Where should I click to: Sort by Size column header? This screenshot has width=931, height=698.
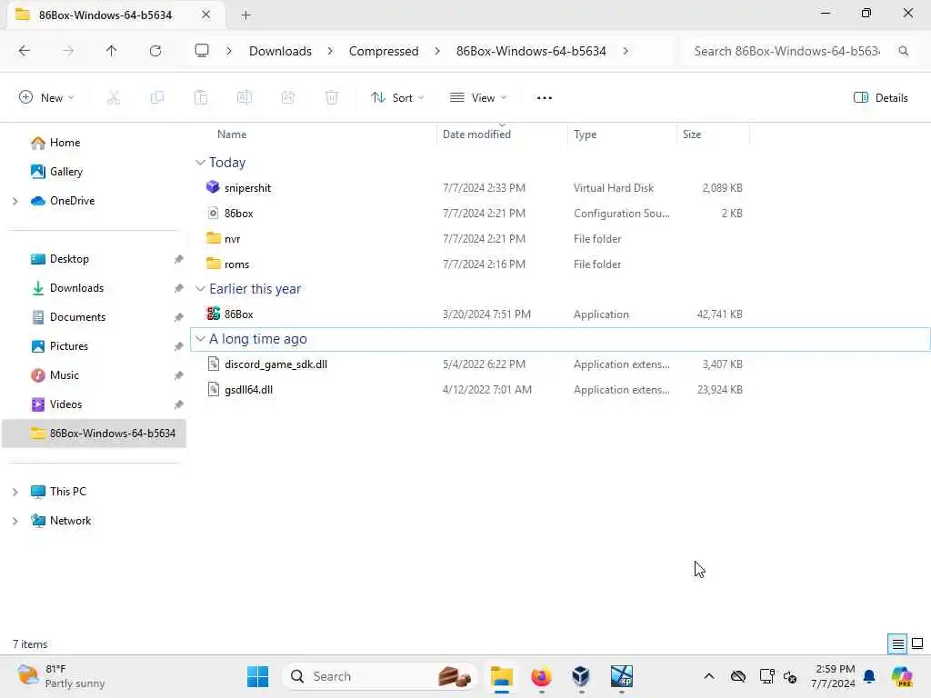[x=691, y=135]
